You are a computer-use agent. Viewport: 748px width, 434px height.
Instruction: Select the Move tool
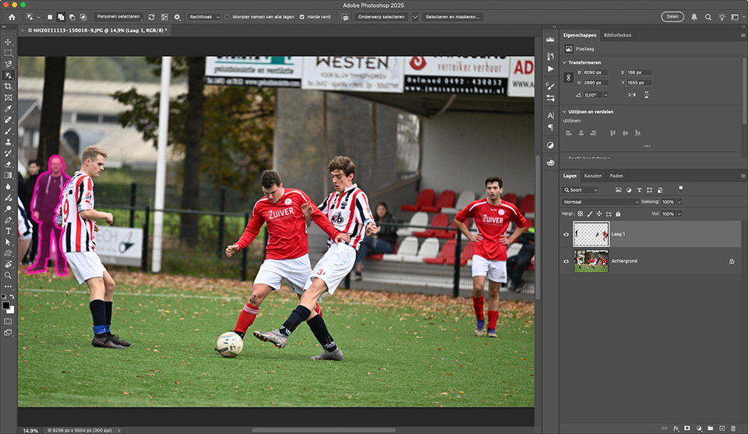tap(9, 42)
